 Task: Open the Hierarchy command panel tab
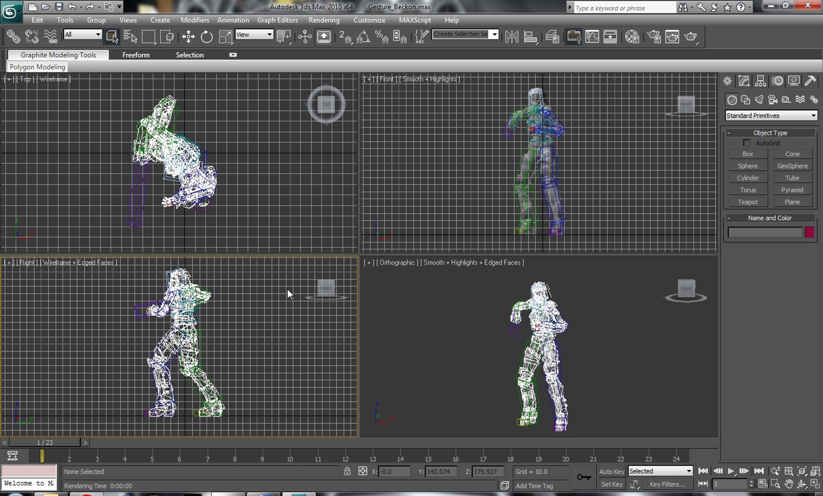(x=761, y=81)
